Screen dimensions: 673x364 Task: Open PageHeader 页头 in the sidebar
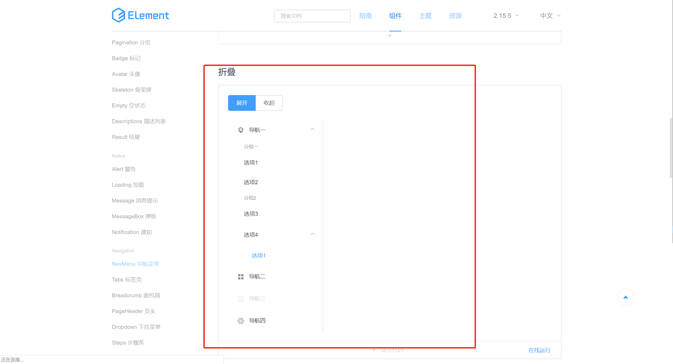pos(133,311)
